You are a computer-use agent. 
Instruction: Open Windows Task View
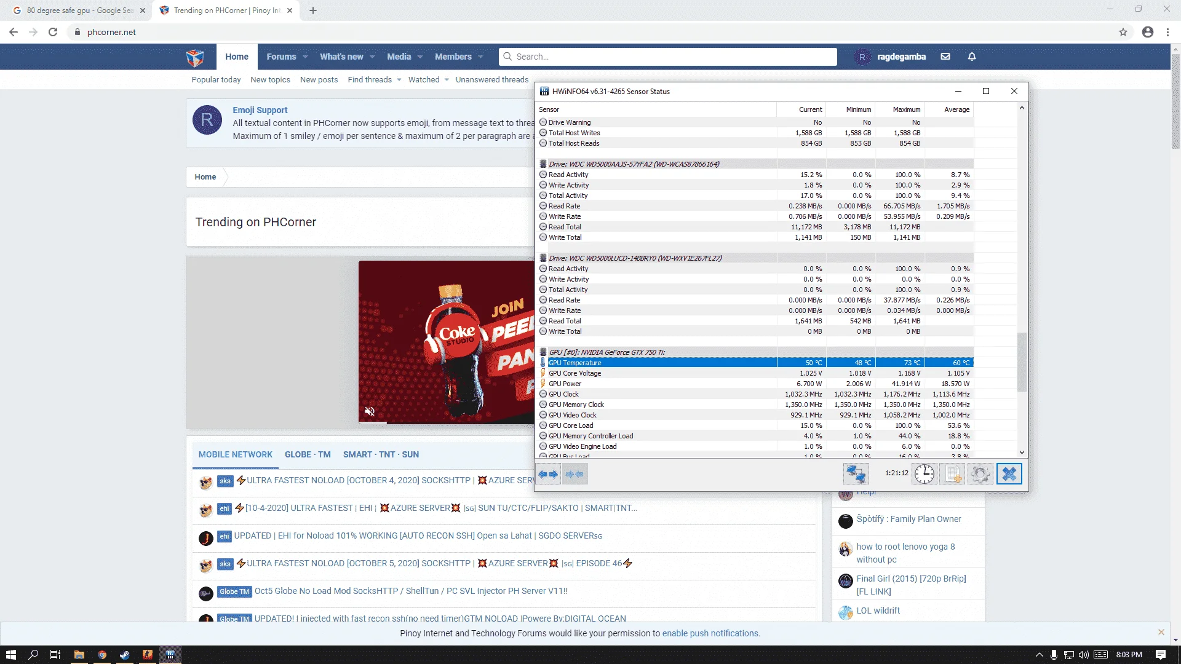point(55,655)
